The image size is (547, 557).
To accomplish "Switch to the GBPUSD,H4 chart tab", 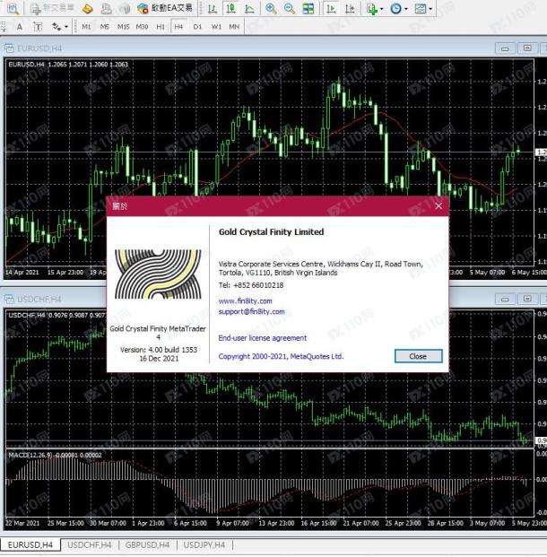I will click(147, 545).
